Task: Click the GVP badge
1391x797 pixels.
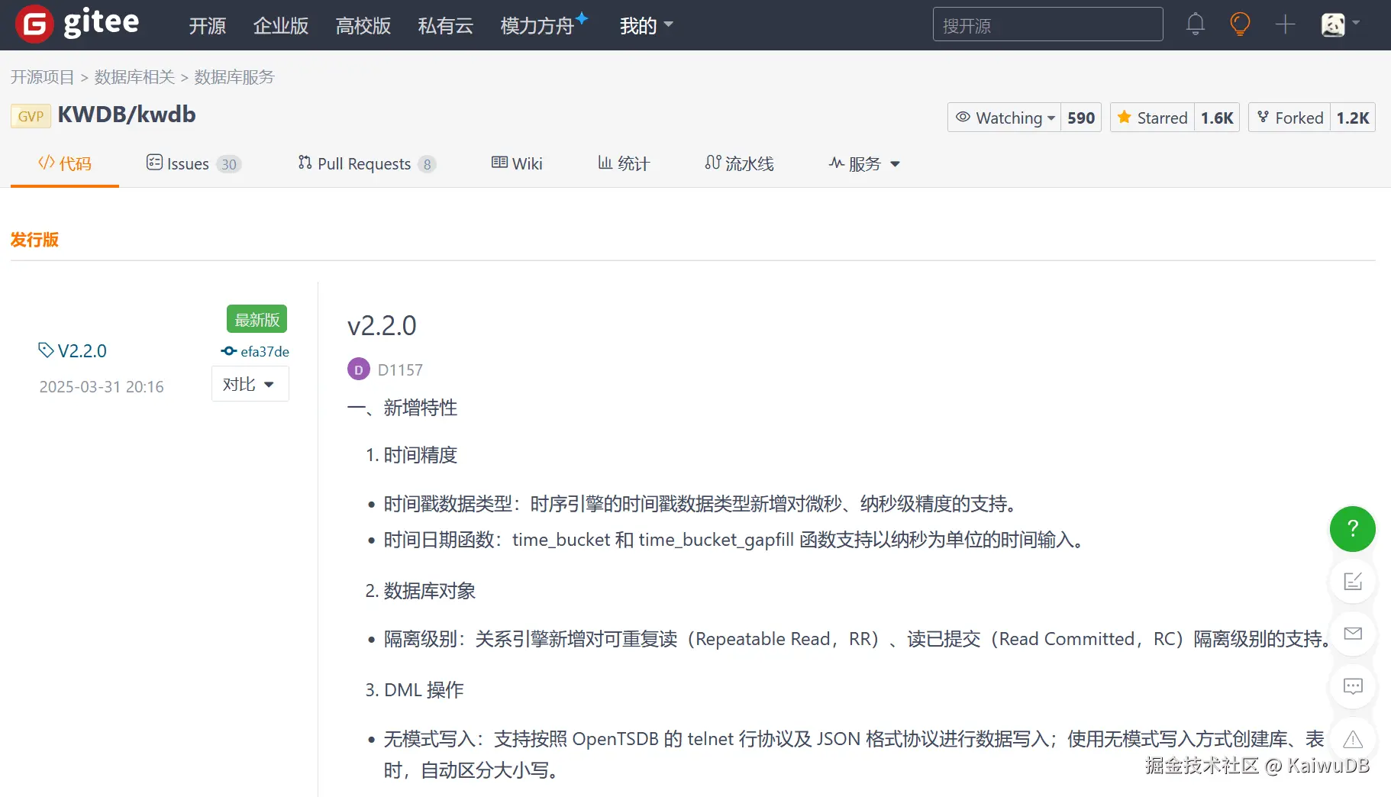Action: 31,116
